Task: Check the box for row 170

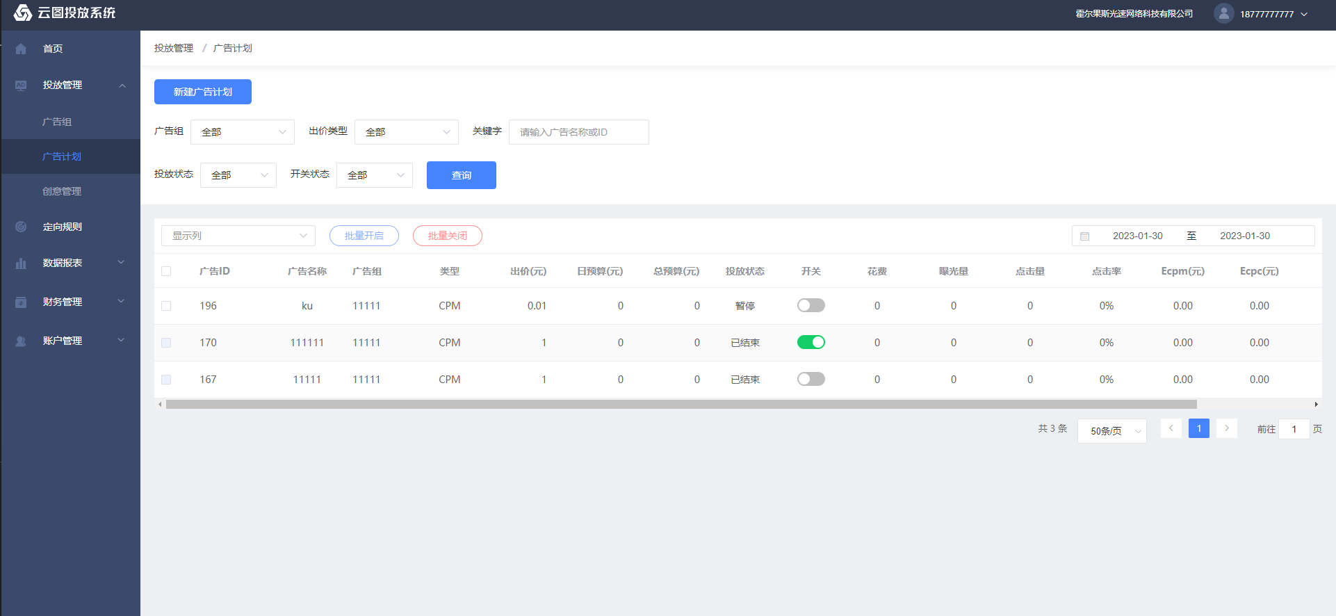Action: pyautogui.click(x=166, y=343)
